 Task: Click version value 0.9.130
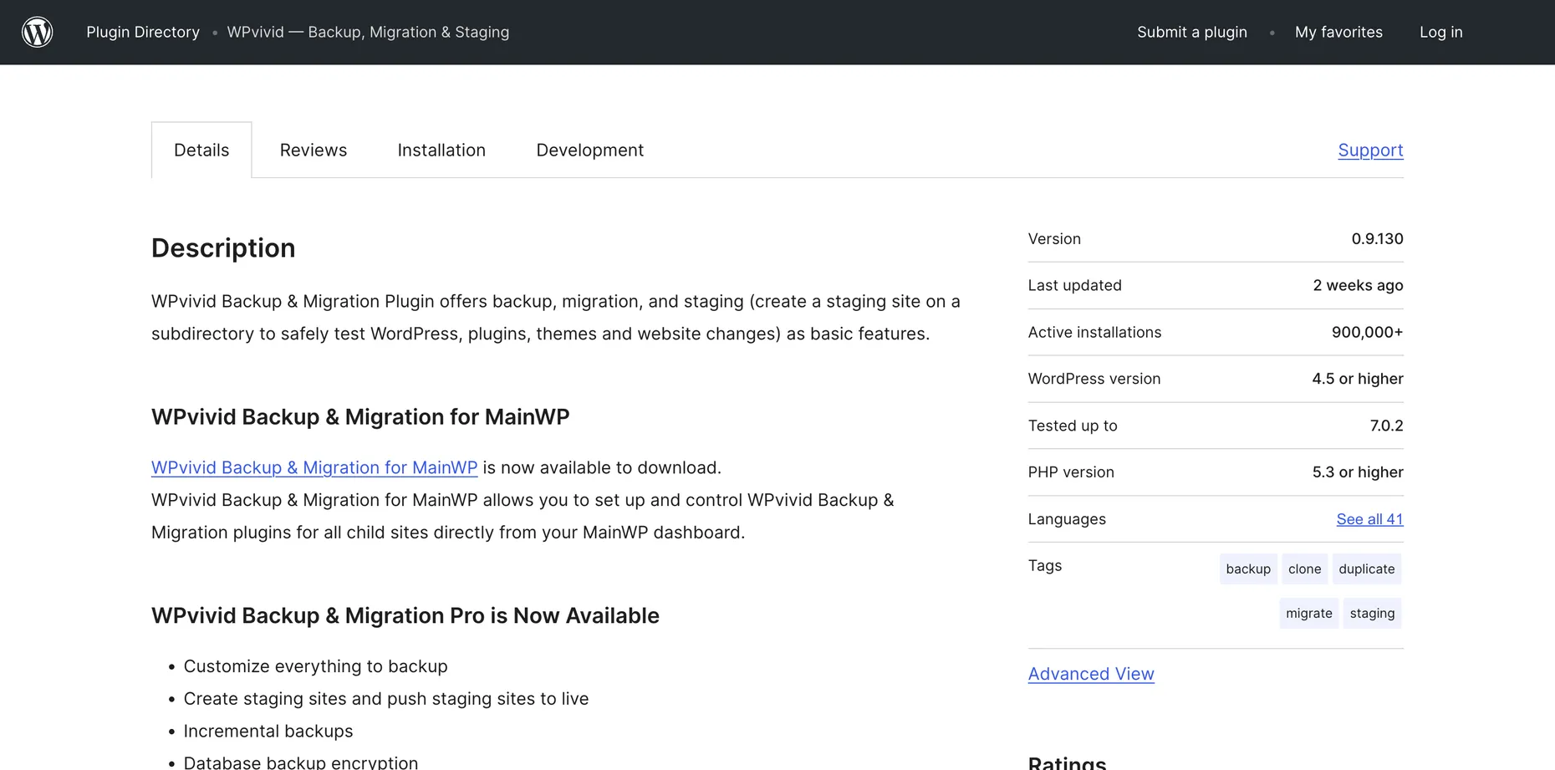(x=1377, y=239)
